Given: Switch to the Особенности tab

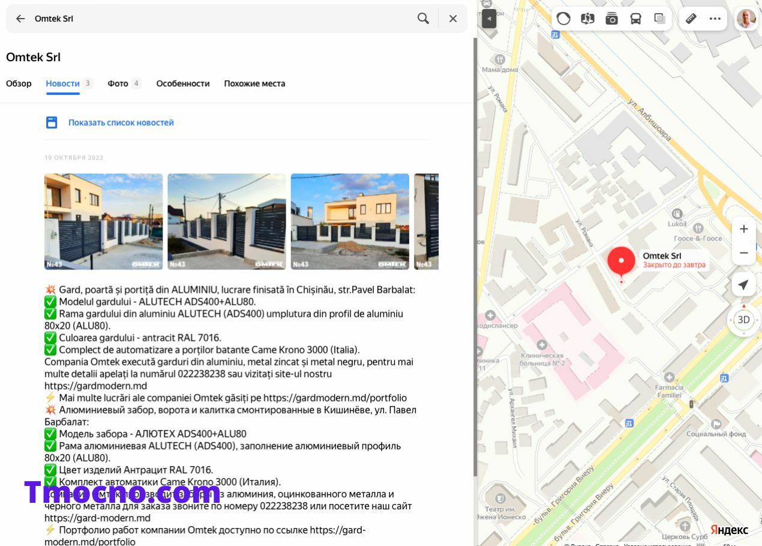Looking at the screenshot, I should pyautogui.click(x=183, y=83).
